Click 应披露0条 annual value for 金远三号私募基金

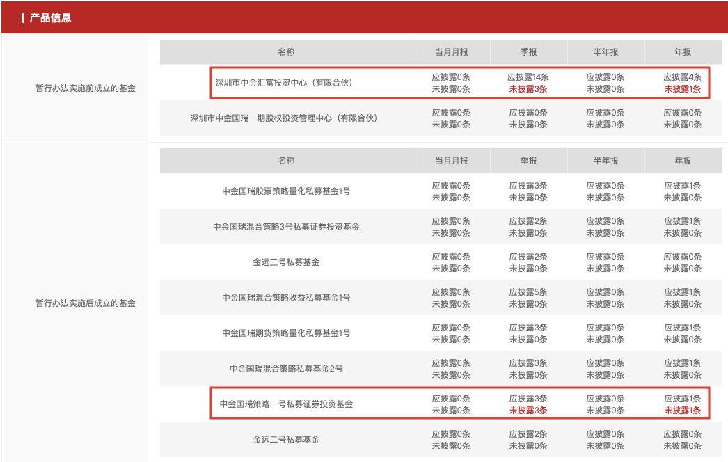pyautogui.click(x=683, y=257)
